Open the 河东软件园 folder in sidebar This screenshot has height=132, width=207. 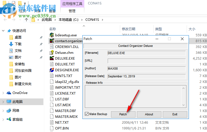(x=23, y=71)
